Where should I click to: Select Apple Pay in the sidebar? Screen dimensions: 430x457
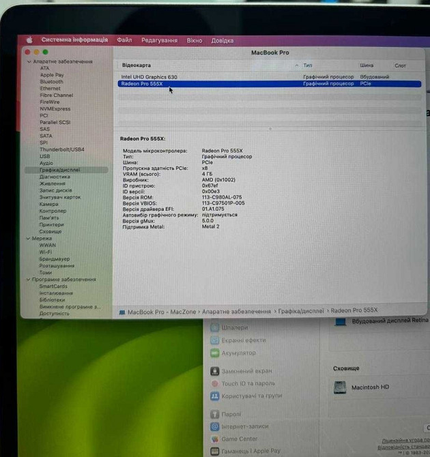(52, 75)
